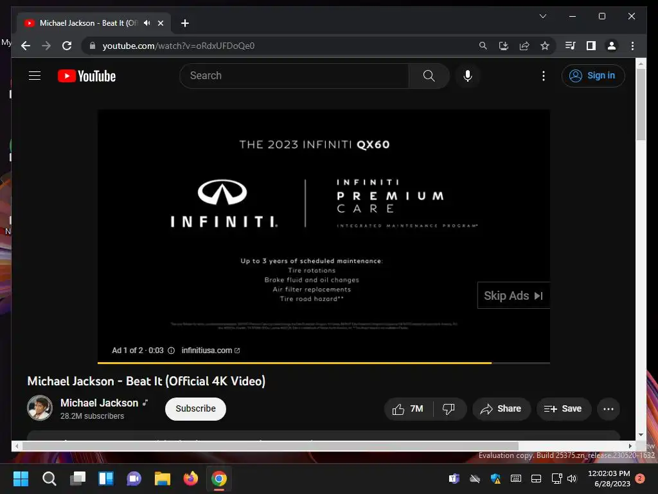The height and width of the screenshot is (494, 658).
Task: Close the Michael Jackson Beat It tab
Action: pyautogui.click(x=160, y=23)
